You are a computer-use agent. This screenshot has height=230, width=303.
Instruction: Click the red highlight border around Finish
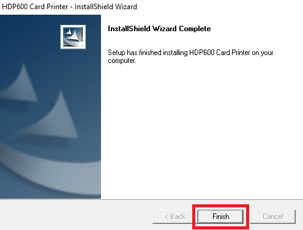tap(220, 206)
